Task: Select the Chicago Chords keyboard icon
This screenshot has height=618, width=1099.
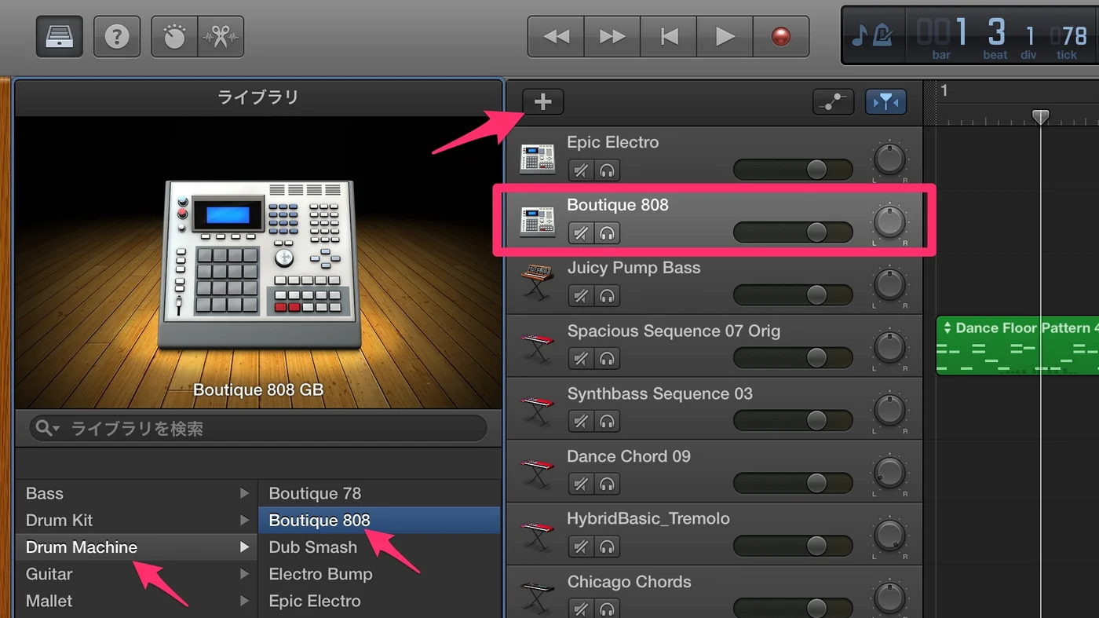Action: 537,597
